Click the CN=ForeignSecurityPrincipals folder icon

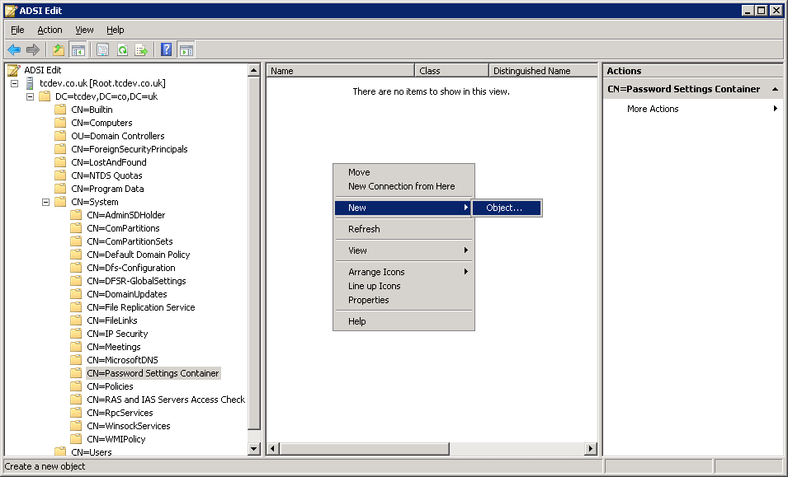click(x=60, y=149)
